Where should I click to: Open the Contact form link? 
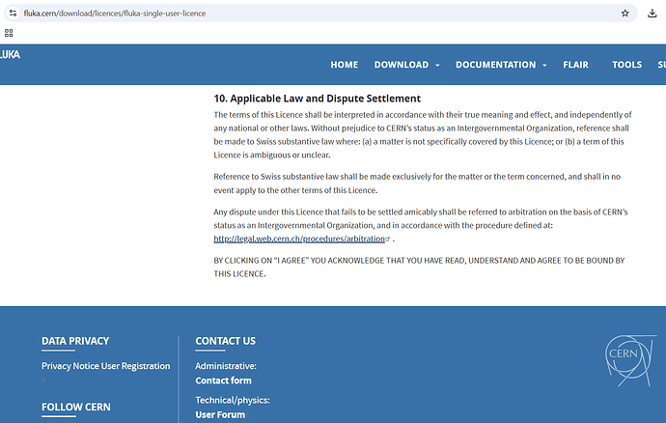[223, 381]
